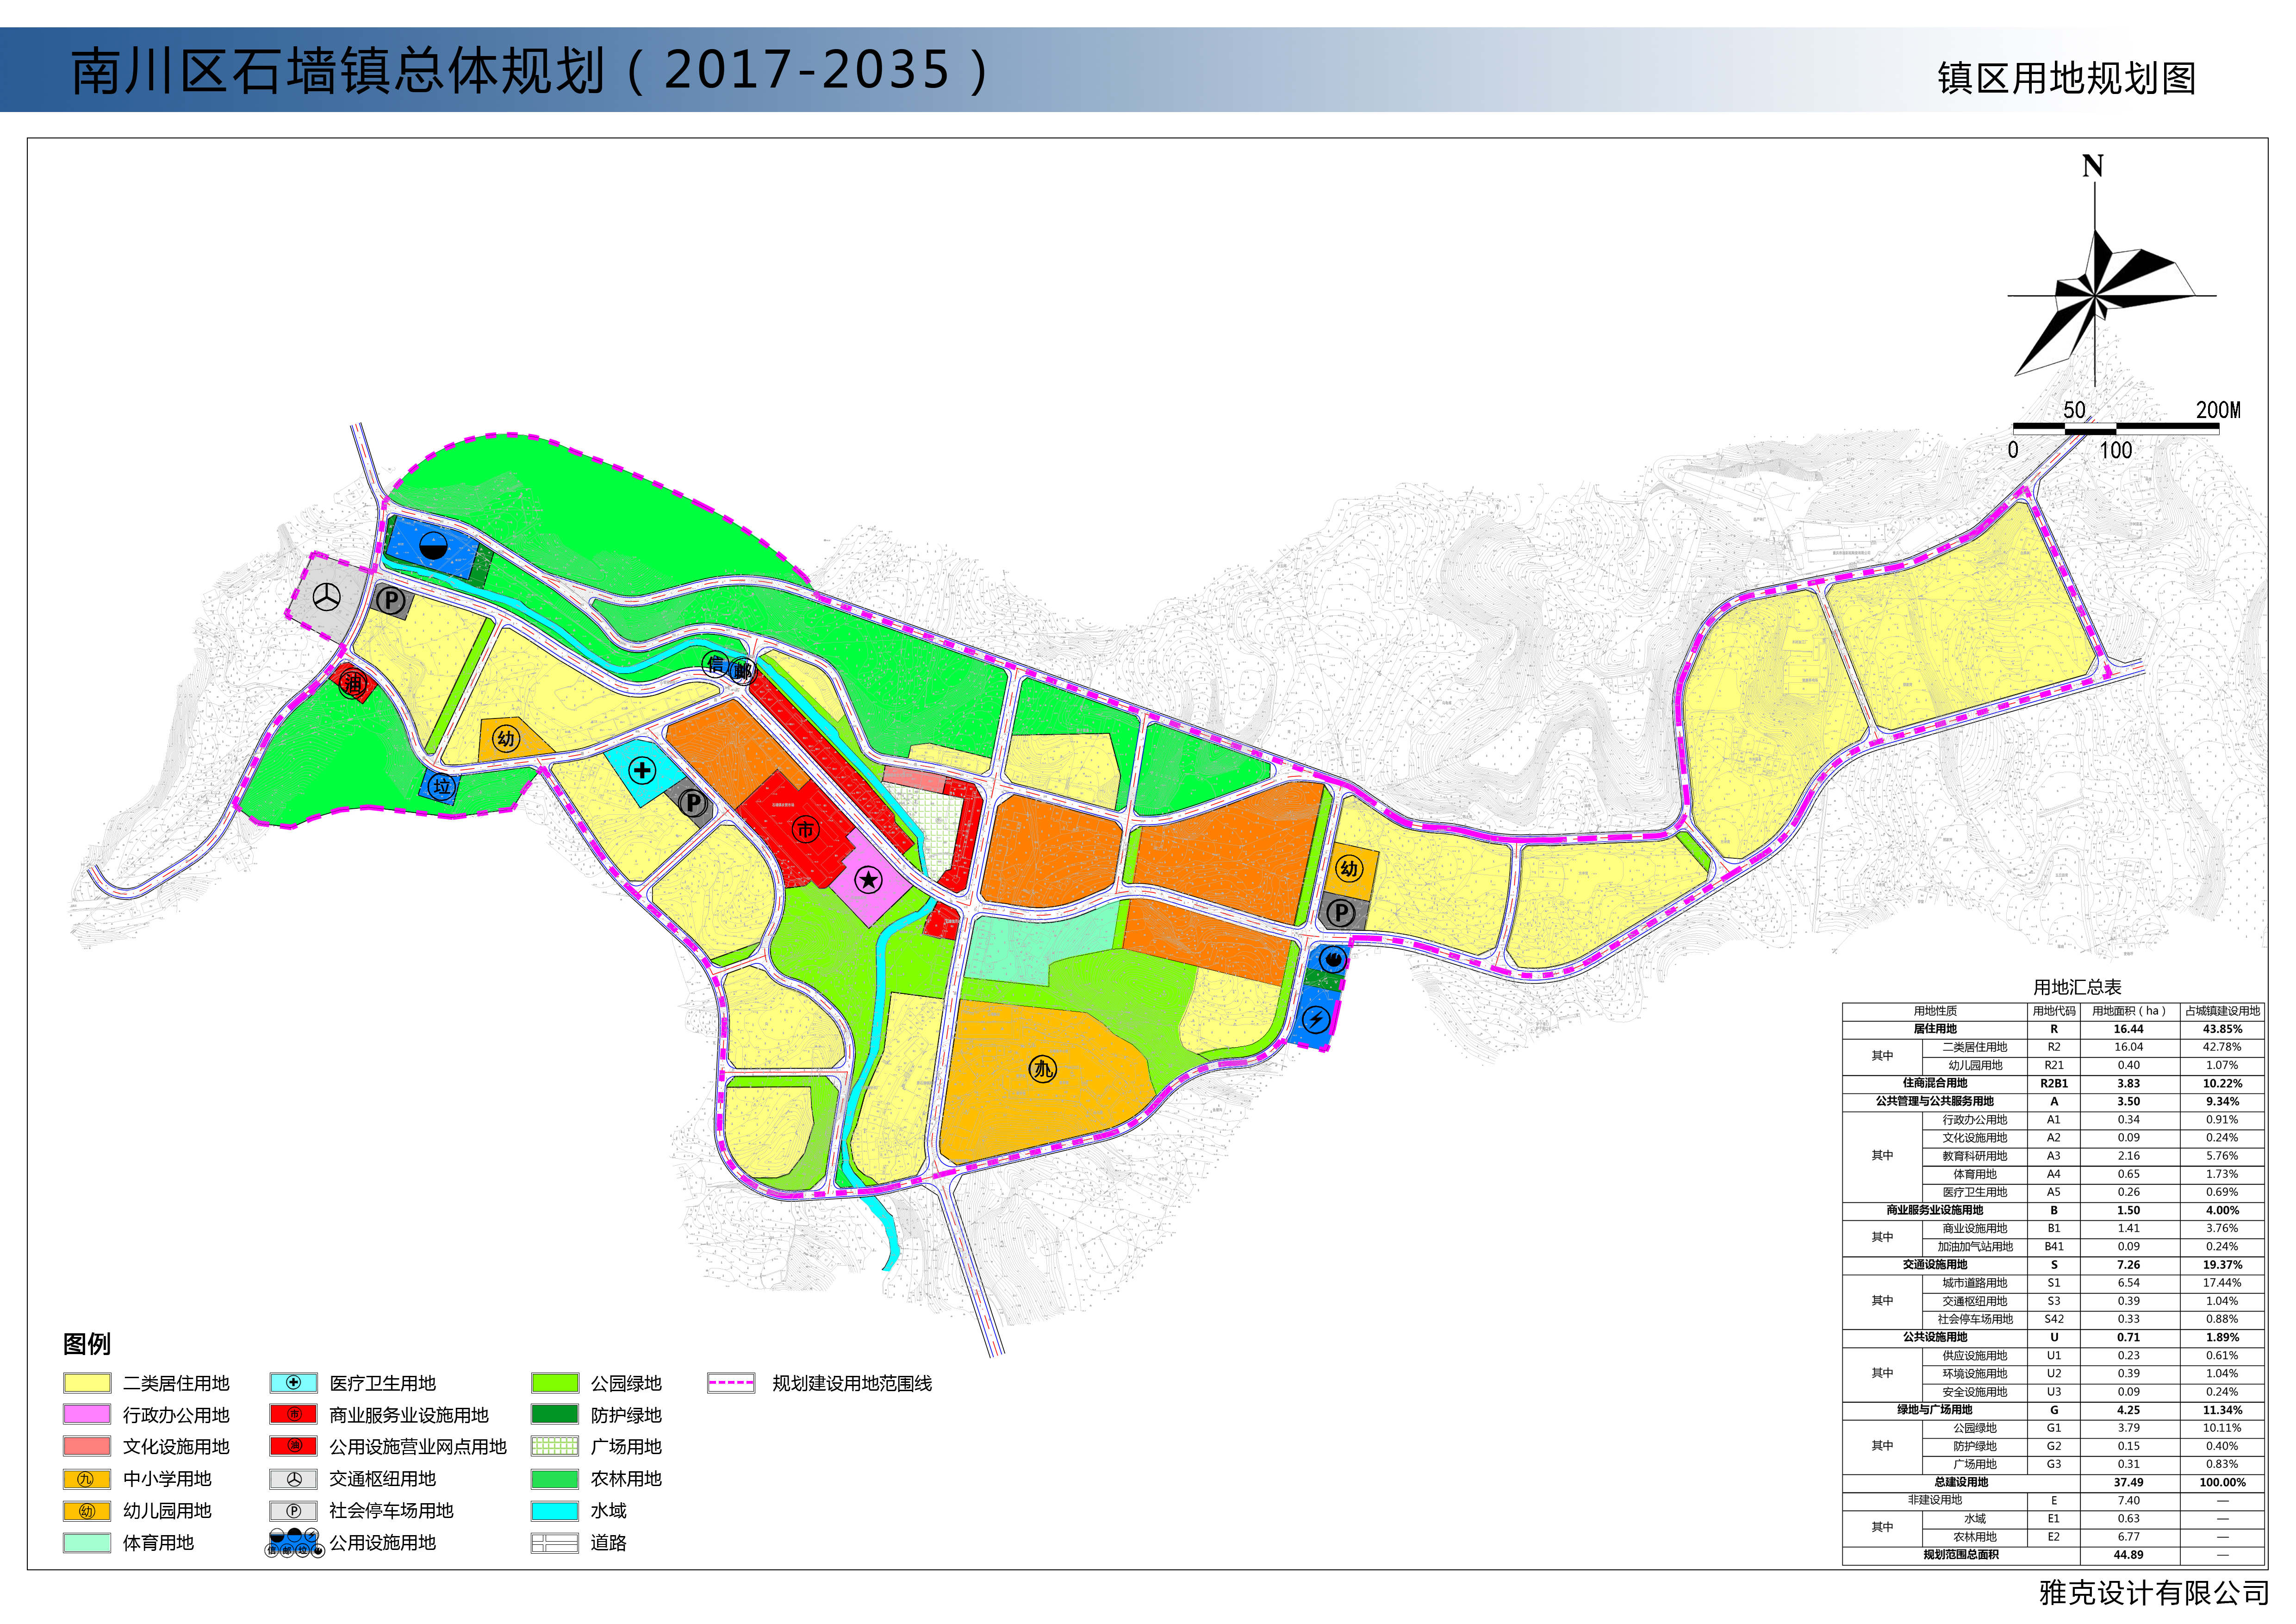Click the medical cross icon on cyan parcel
The width and height of the screenshot is (2296, 1624).
pyautogui.click(x=642, y=770)
